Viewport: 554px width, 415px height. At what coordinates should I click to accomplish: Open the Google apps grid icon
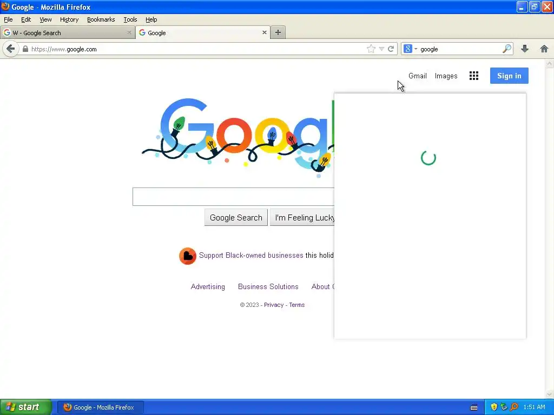[x=474, y=76]
